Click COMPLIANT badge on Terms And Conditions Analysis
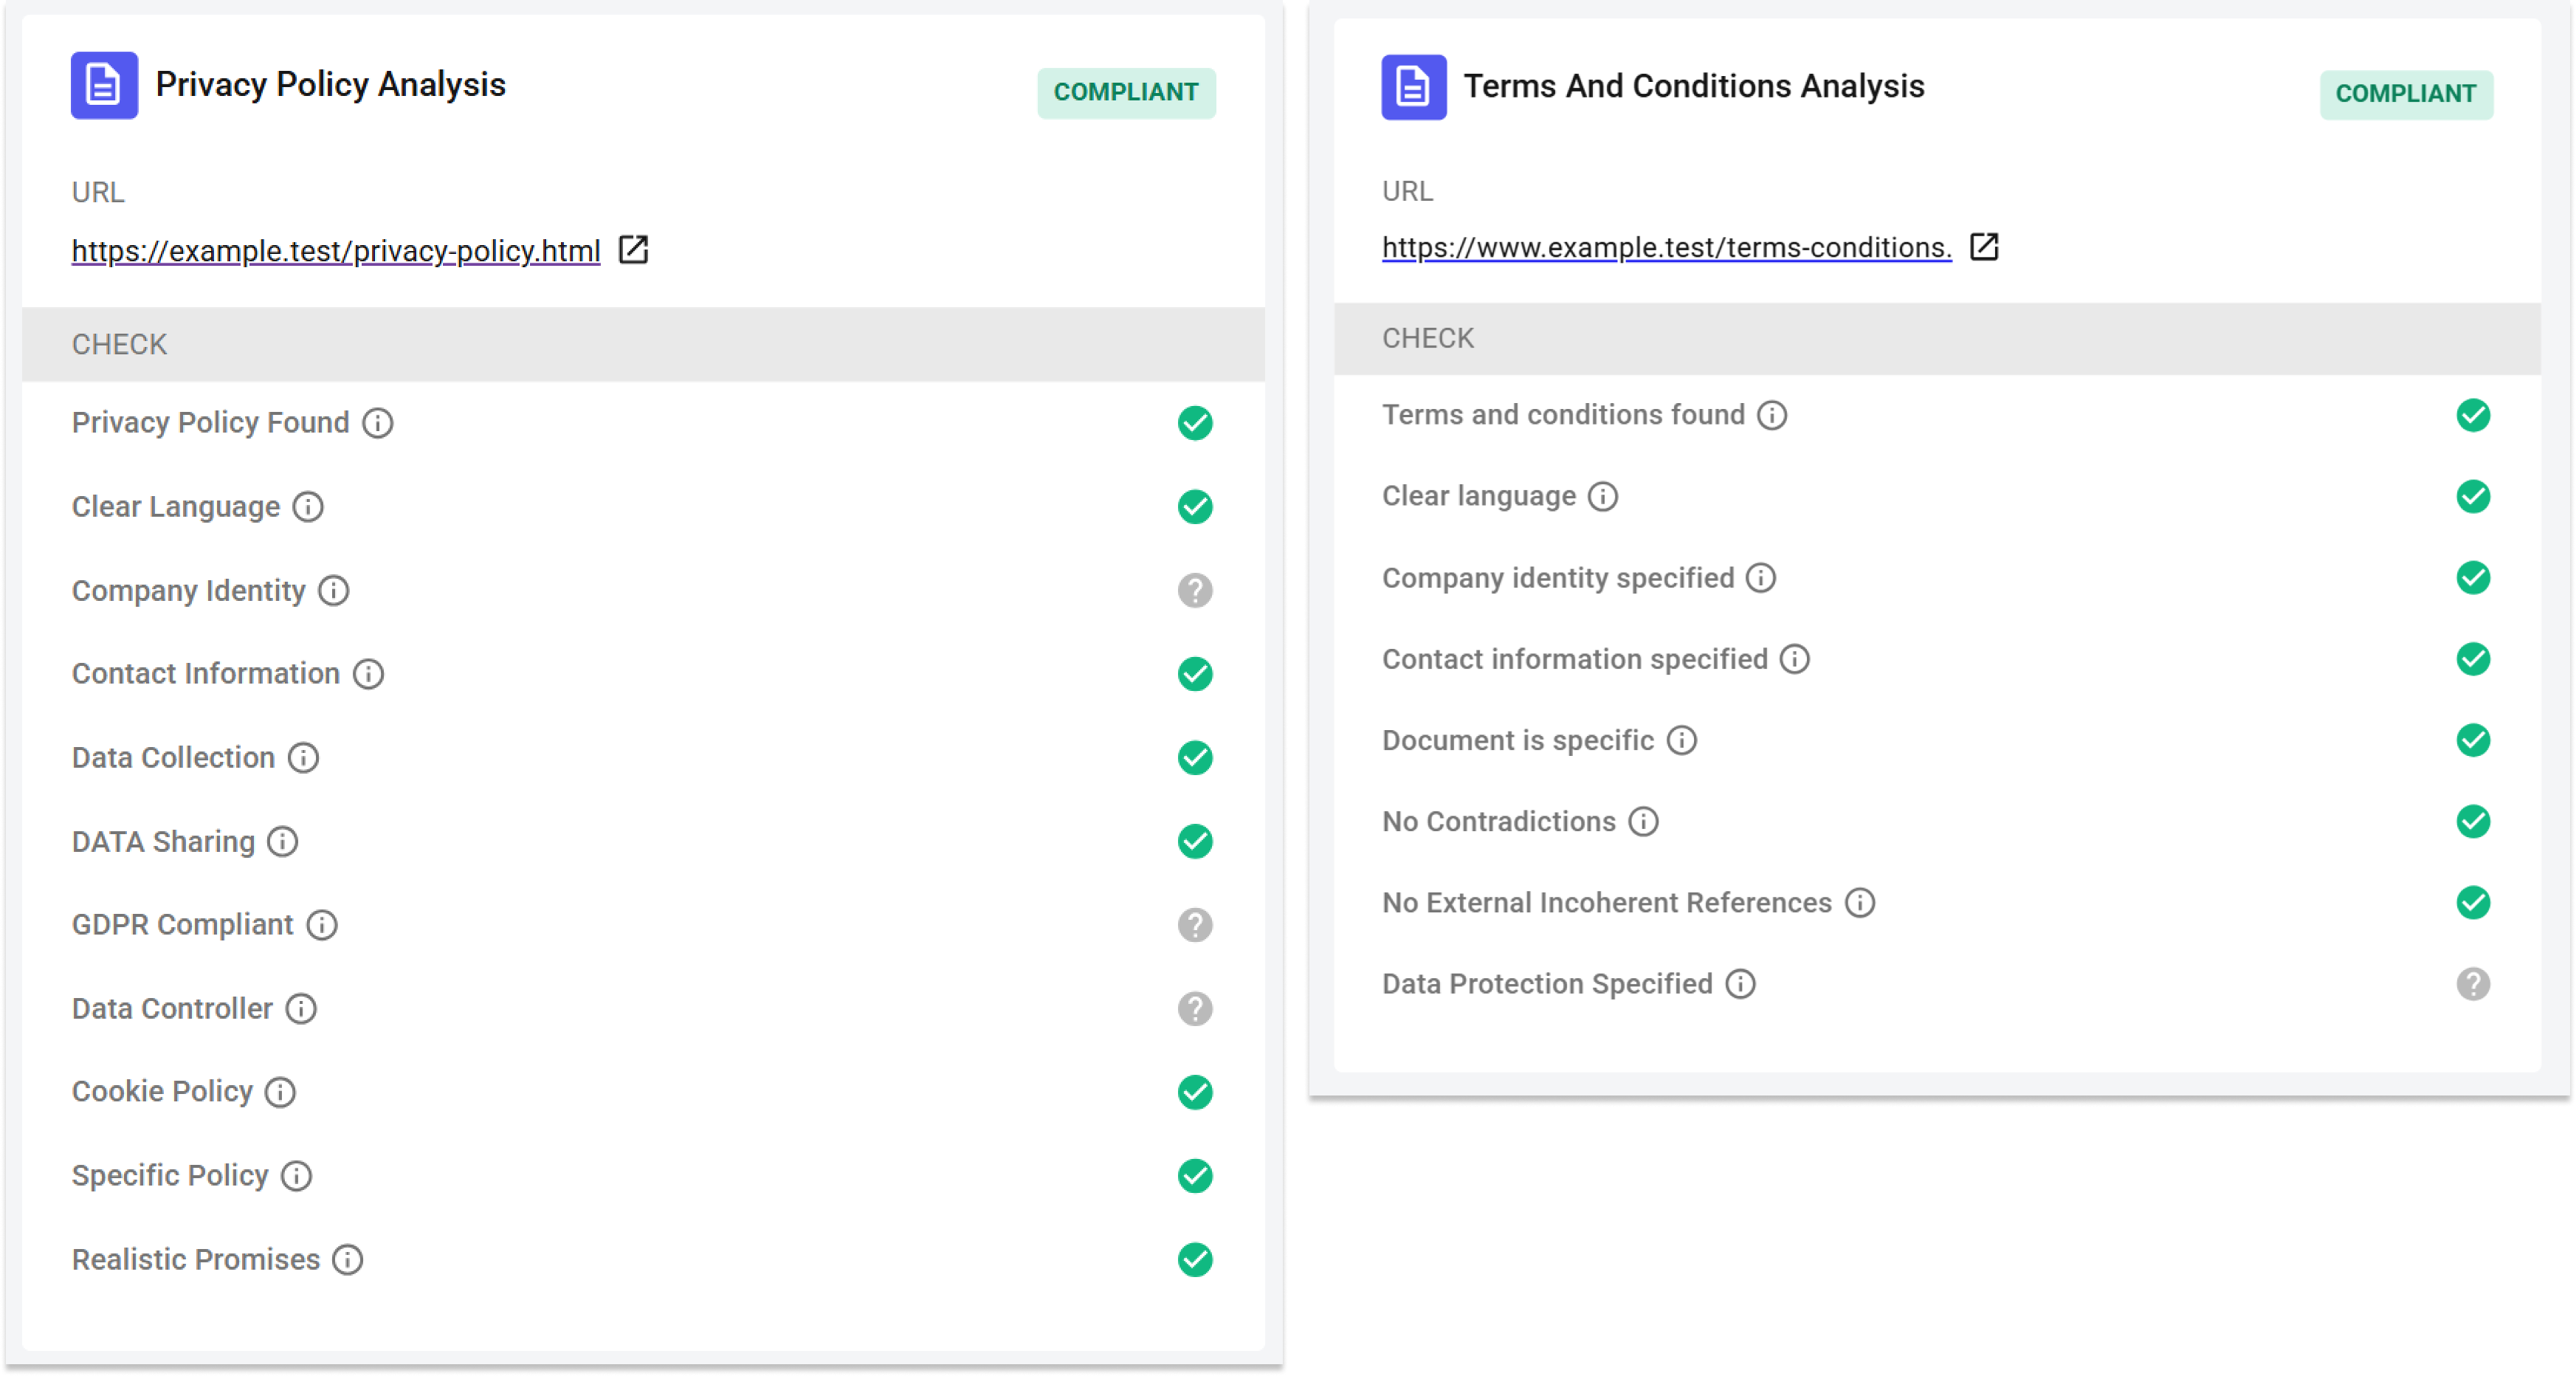The height and width of the screenshot is (1376, 2576). click(x=2405, y=95)
